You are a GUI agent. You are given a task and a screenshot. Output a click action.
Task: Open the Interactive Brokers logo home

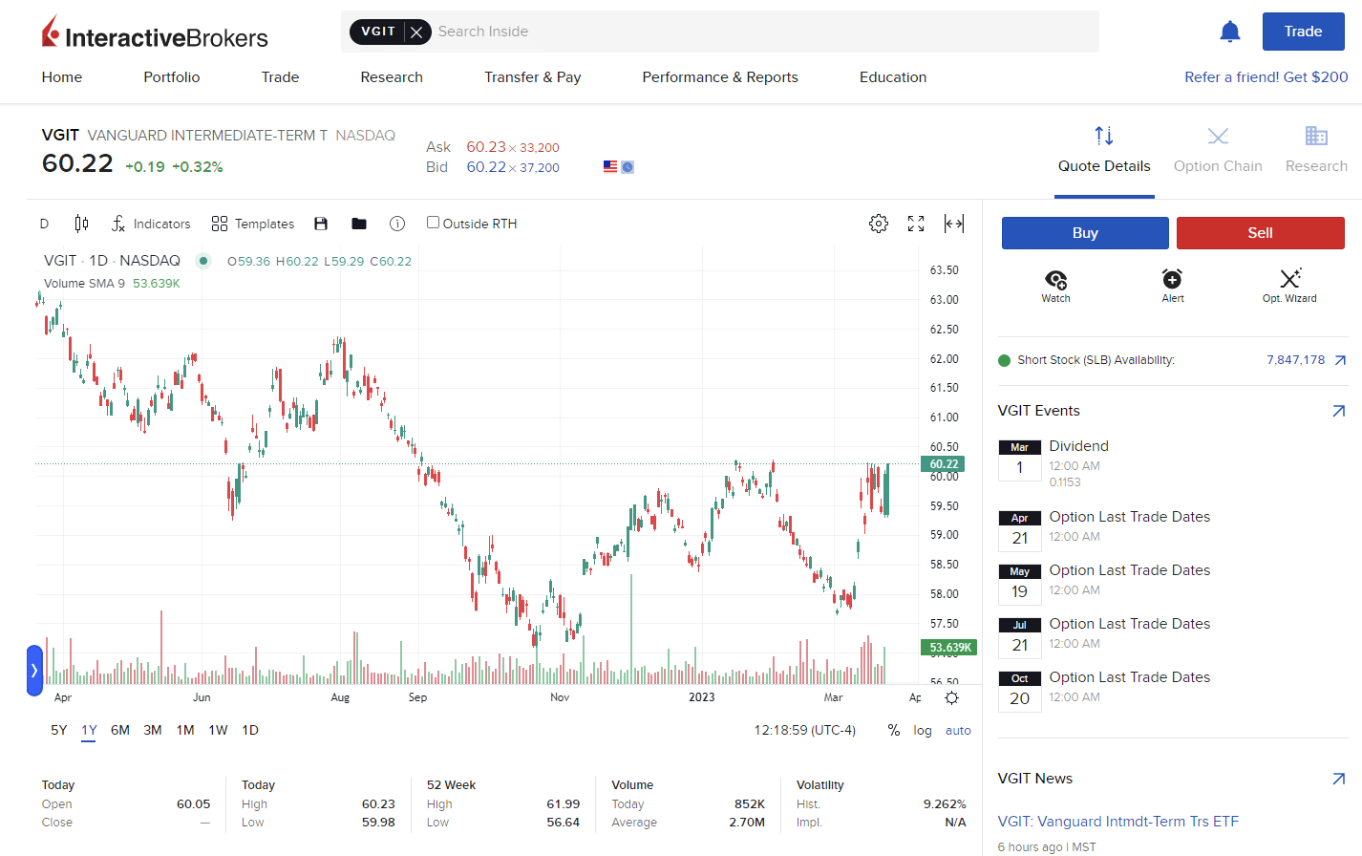(155, 33)
